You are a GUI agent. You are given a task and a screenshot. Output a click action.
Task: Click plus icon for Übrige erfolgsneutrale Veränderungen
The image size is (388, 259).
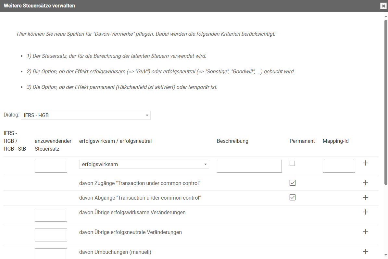[x=366, y=232]
